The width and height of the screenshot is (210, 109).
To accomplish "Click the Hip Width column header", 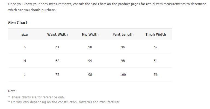I will (x=90, y=34).
